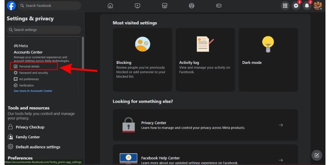Screen dimensions: 330x165
Task: Click the Password and security shield icon
Action: click(15, 73)
